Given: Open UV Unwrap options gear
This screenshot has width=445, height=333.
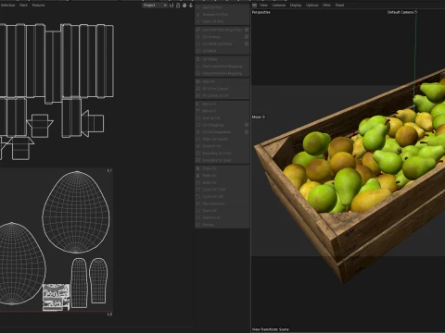Looking at the screenshot, I should (x=247, y=37).
